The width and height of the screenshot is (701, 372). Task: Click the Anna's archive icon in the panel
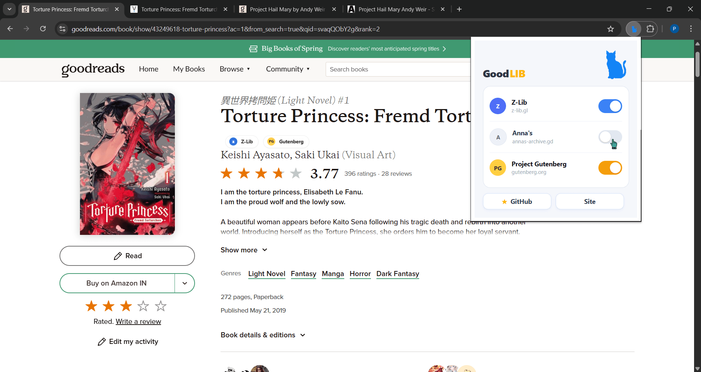[497, 137]
